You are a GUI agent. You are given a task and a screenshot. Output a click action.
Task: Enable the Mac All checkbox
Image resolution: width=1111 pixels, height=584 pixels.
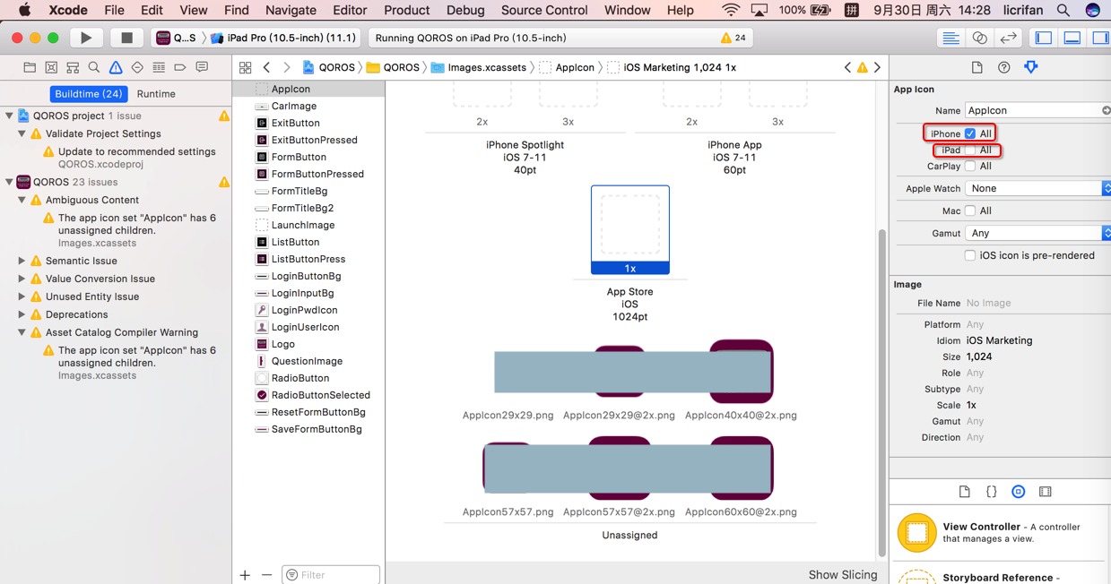coord(970,210)
